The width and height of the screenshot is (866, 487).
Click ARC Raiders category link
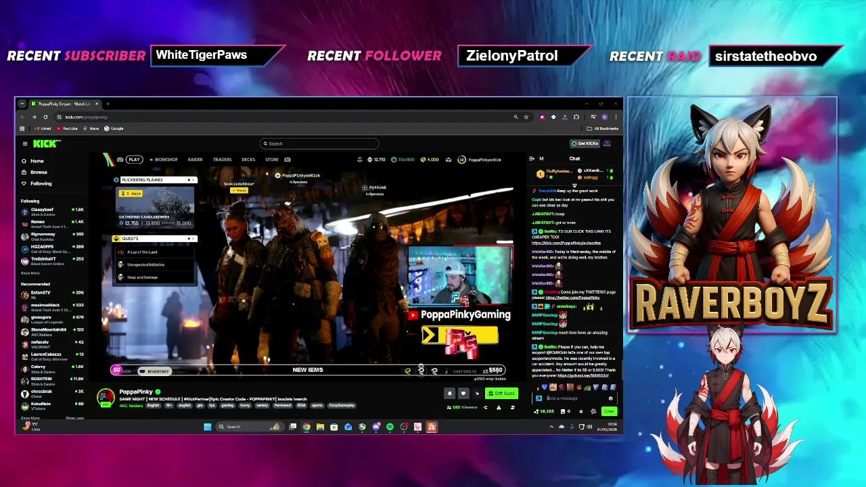click(131, 405)
